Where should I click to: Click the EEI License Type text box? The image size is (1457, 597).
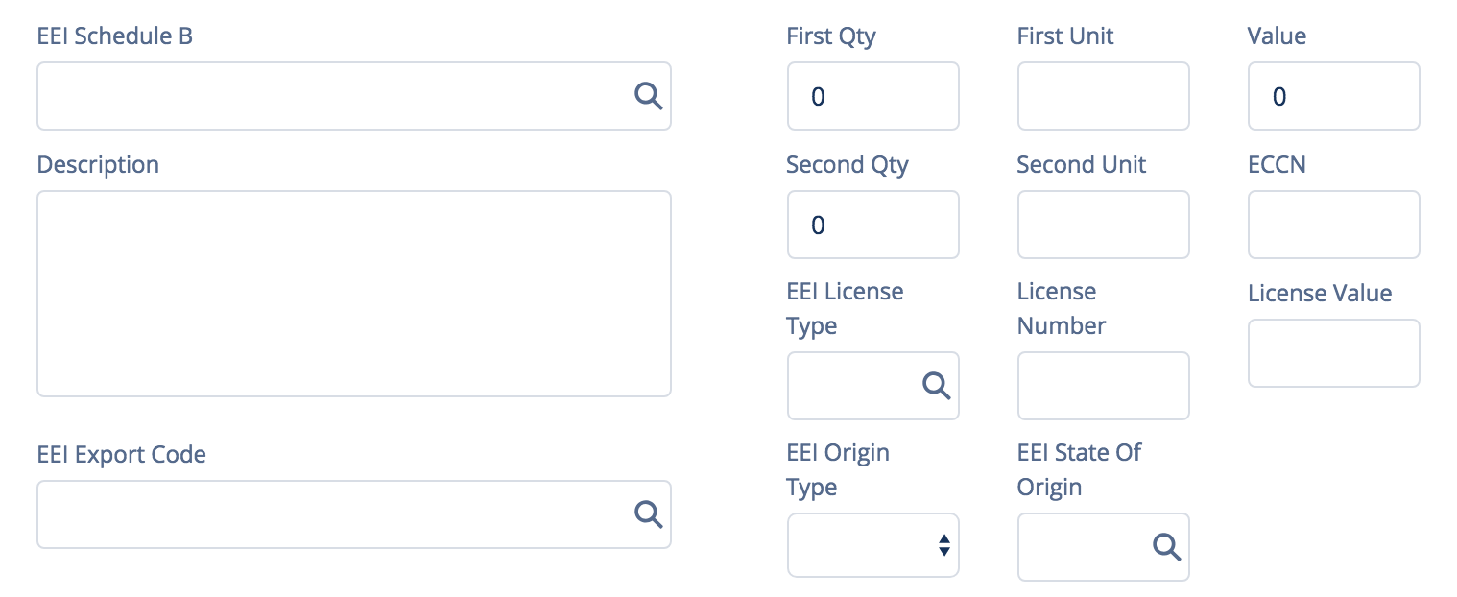click(873, 386)
